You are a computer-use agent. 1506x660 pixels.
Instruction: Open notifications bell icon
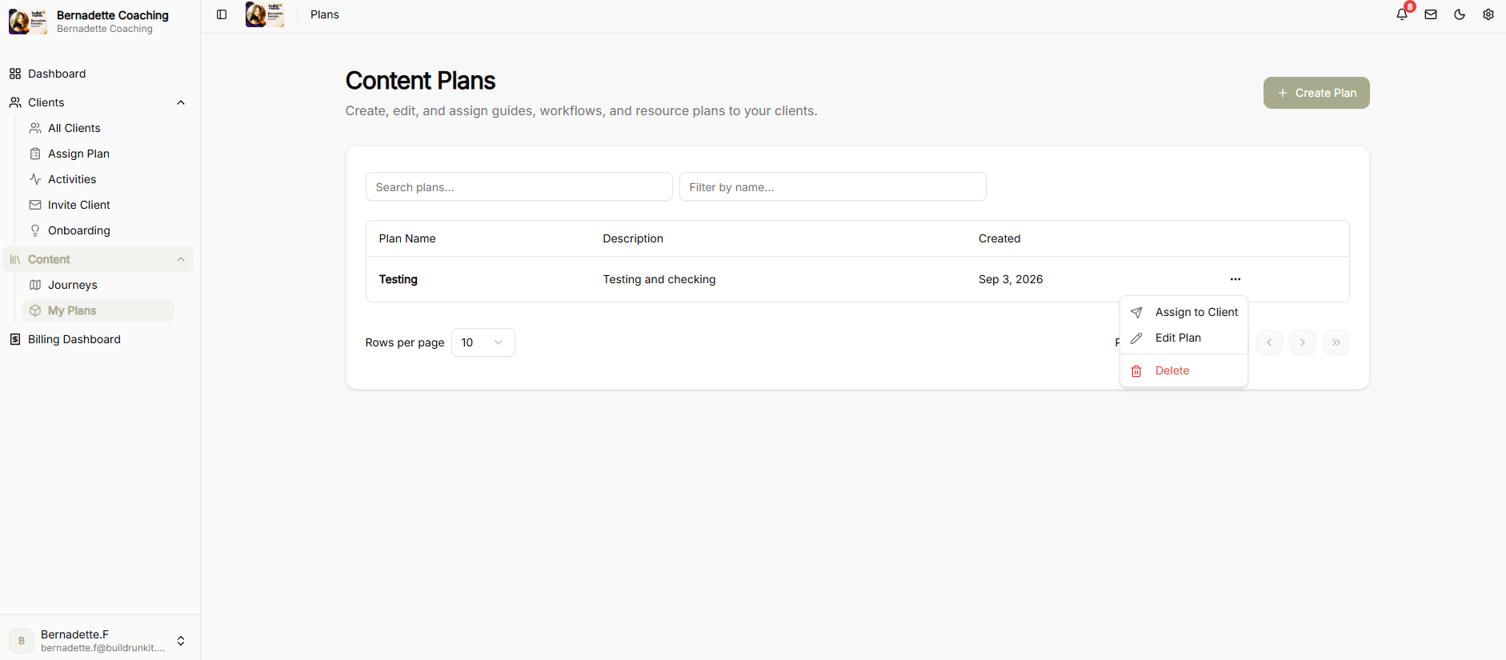1402,14
